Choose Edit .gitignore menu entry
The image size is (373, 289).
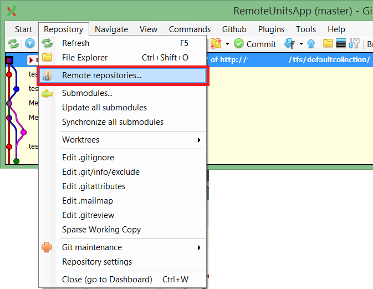90,158
